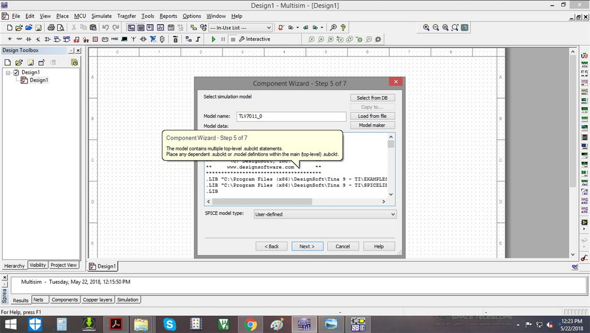Collapse the Design Toolbox panel arrow
The height and width of the screenshot is (333, 590).
(71, 50)
